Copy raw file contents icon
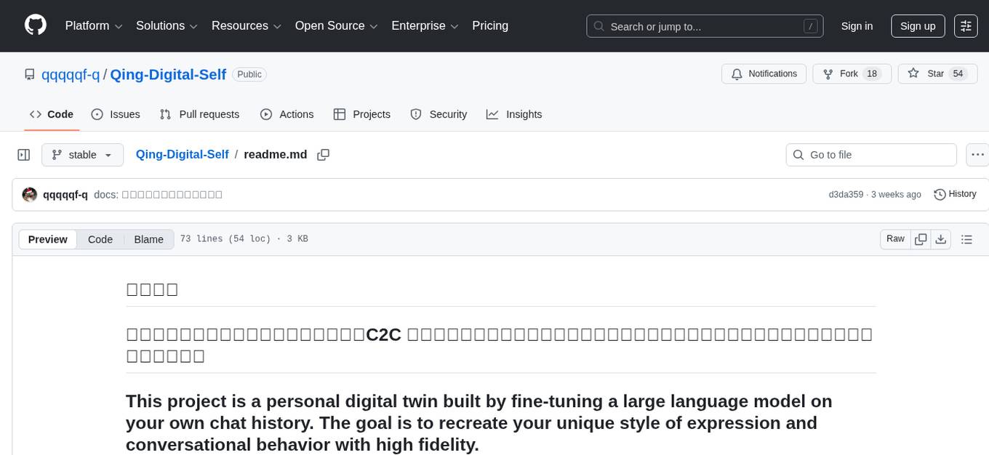The width and height of the screenshot is (989, 455). point(921,239)
